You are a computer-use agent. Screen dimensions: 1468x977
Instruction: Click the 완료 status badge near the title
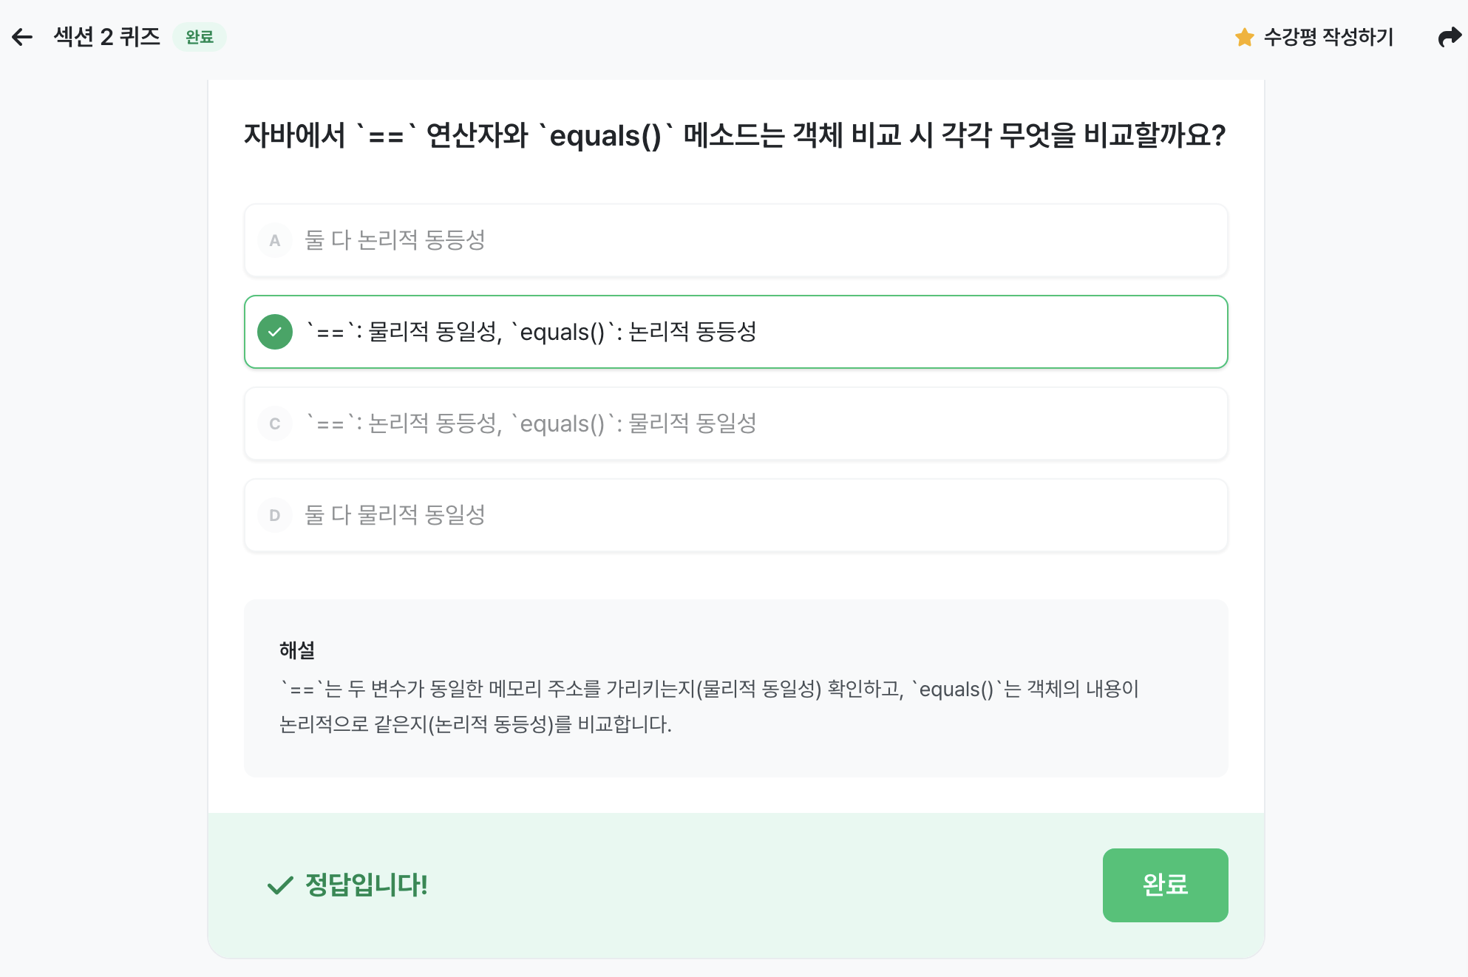point(200,37)
